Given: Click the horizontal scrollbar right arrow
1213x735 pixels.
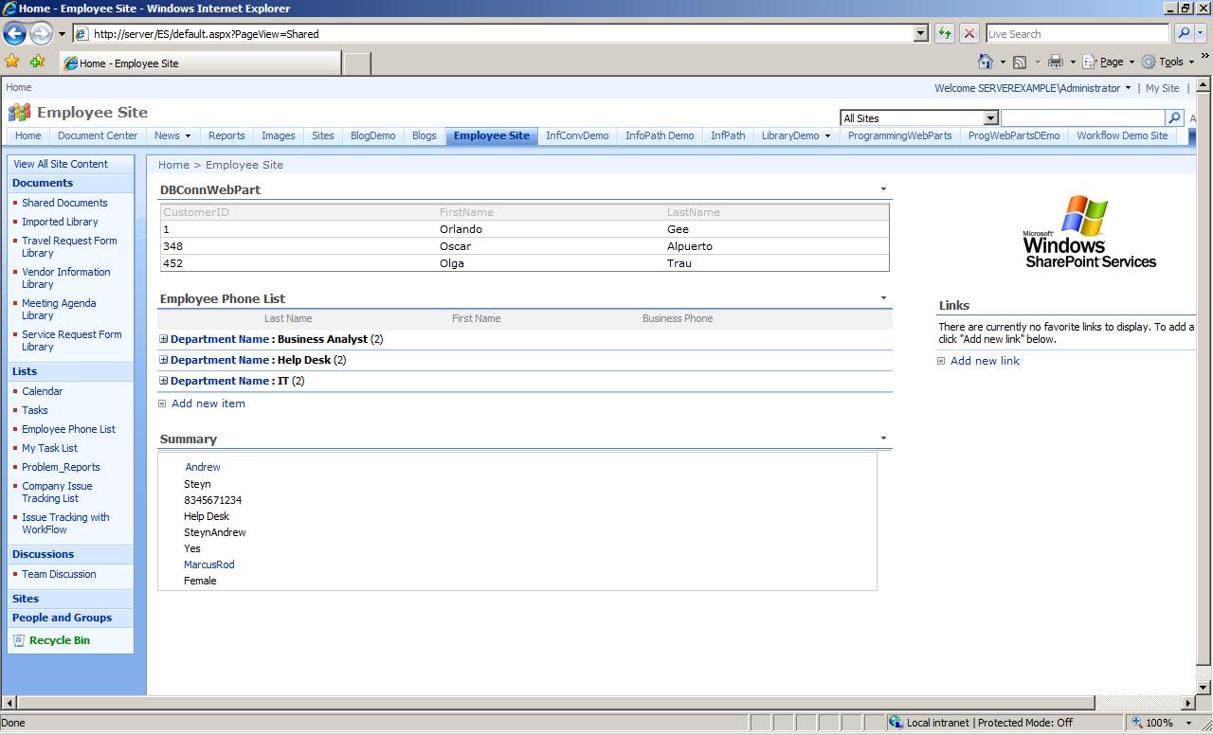Looking at the screenshot, I should point(1188,703).
